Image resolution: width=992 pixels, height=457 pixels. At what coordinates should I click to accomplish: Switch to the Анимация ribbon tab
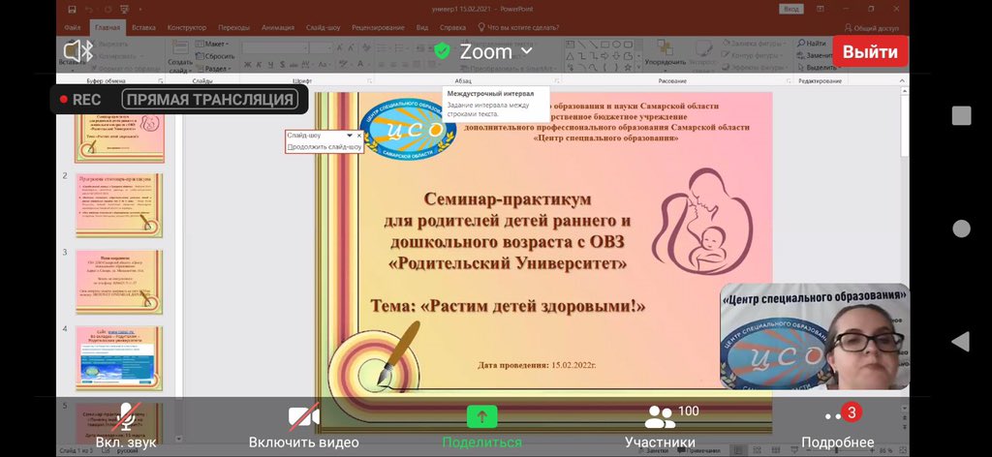pos(278,28)
